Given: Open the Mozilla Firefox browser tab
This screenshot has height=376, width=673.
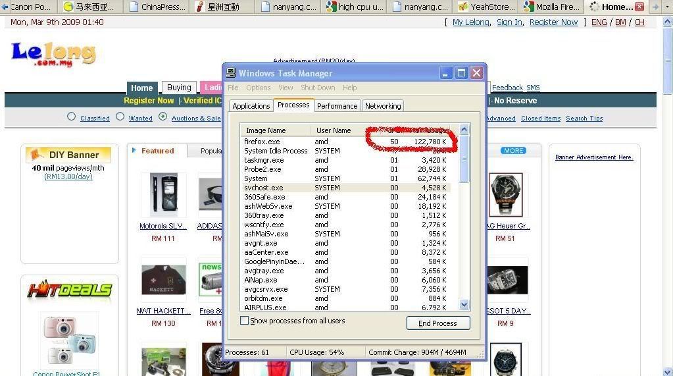Looking at the screenshot, I should pyautogui.click(x=551, y=7).
